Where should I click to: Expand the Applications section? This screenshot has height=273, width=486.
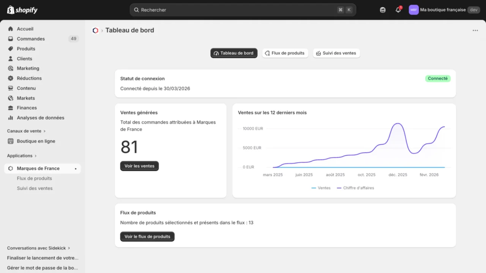click(22, 155)
